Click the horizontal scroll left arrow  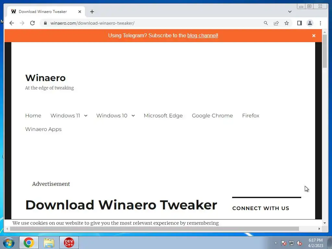[x=7, y=229]
